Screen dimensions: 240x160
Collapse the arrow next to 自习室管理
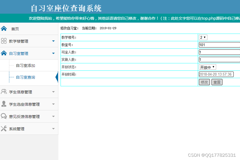click(53, 54)
